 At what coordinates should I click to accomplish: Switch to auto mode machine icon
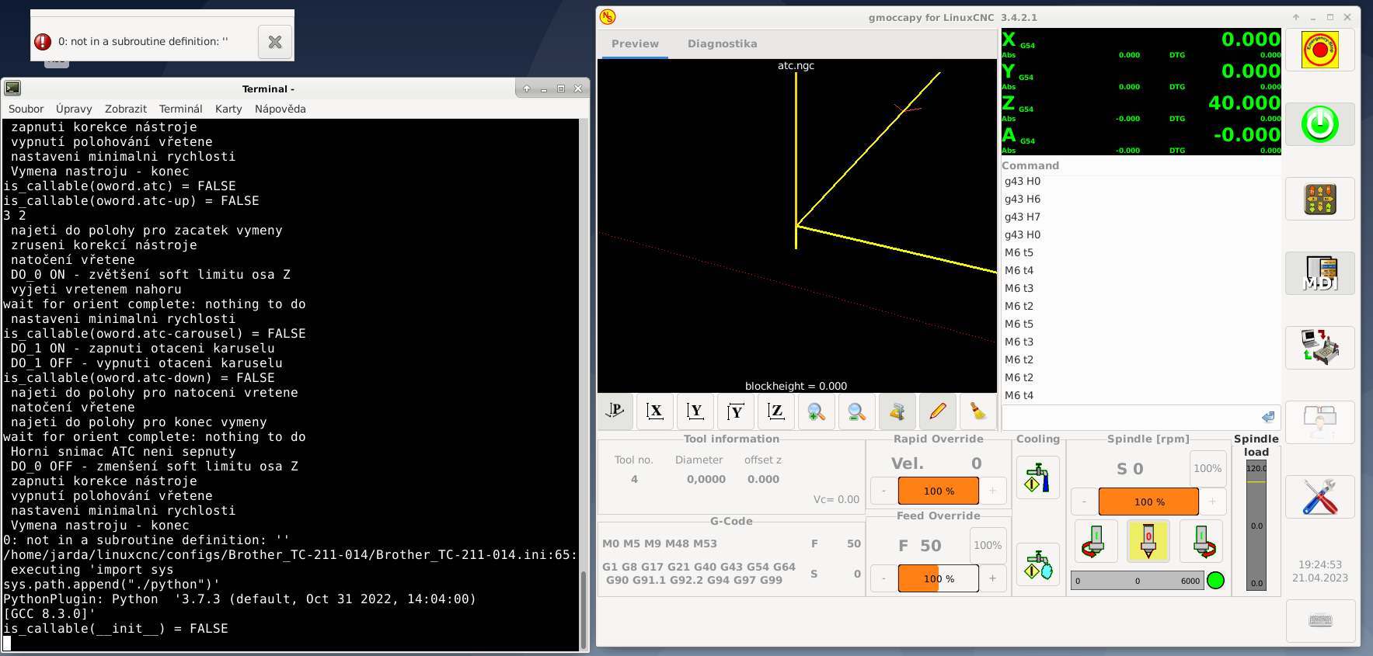(1319, 348)
